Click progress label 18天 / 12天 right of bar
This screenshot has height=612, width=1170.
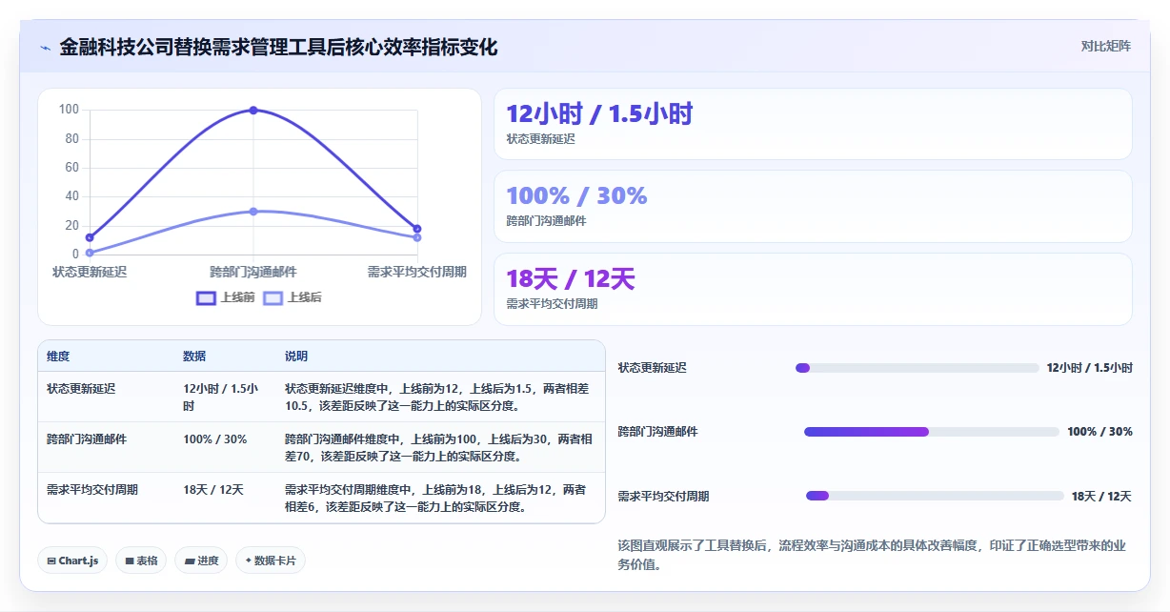(1101, 496)
